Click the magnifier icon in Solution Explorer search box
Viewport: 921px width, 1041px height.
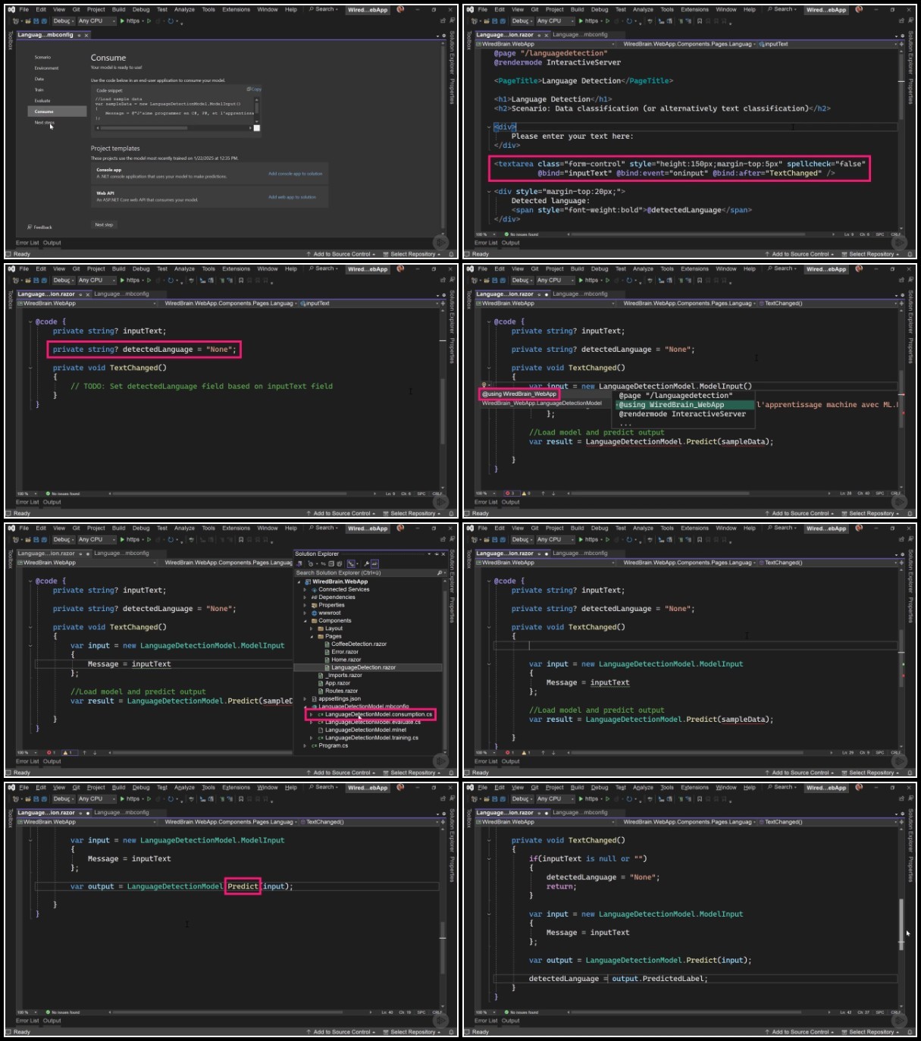(440, 572)
